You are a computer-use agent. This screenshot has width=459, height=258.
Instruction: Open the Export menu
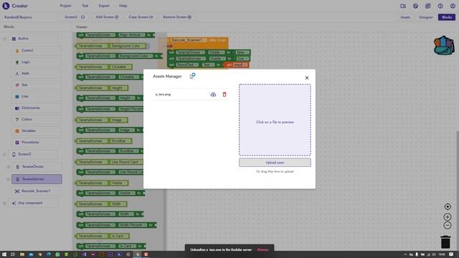point(104,6)
